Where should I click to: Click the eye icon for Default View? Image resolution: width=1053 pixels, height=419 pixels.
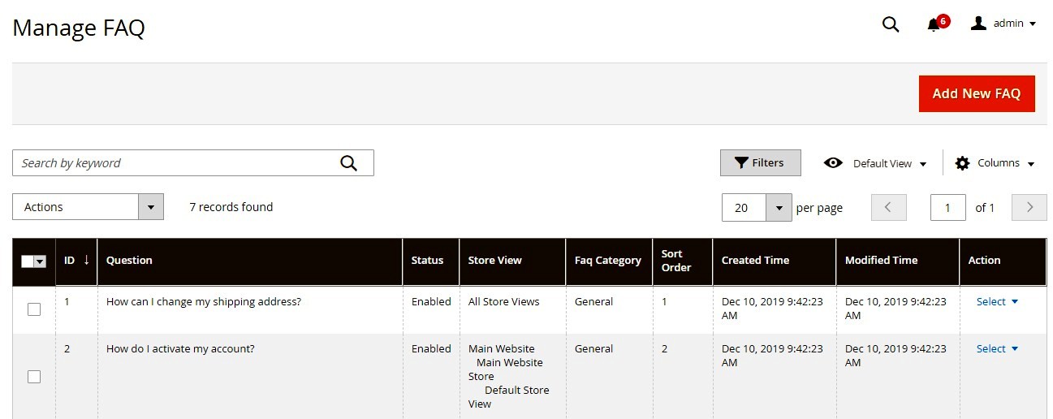tap(833, 163)
